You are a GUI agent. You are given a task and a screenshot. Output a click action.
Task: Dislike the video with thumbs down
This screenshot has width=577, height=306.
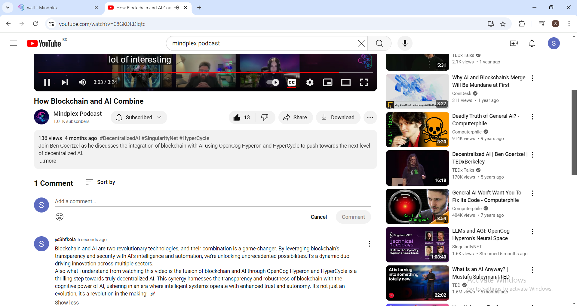pos(265,118)
